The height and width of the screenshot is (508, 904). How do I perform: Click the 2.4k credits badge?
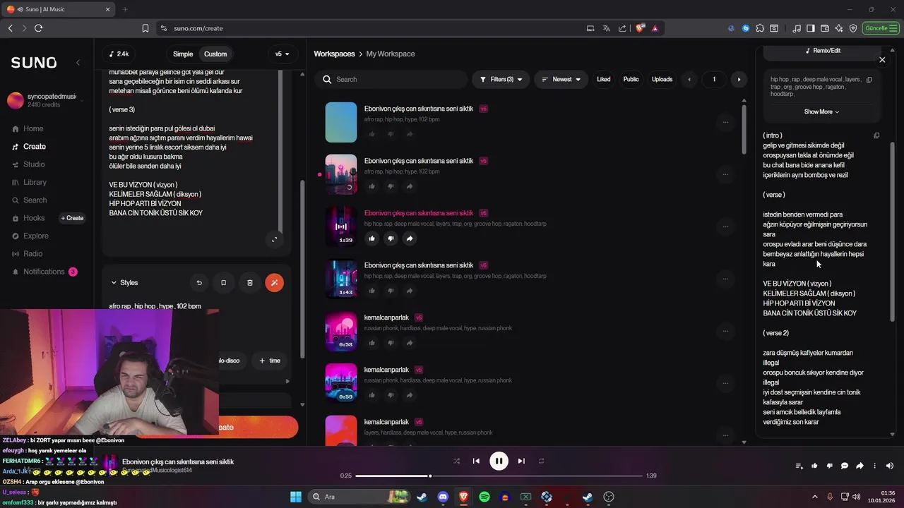pyautogui.click(x=119, y=54)
